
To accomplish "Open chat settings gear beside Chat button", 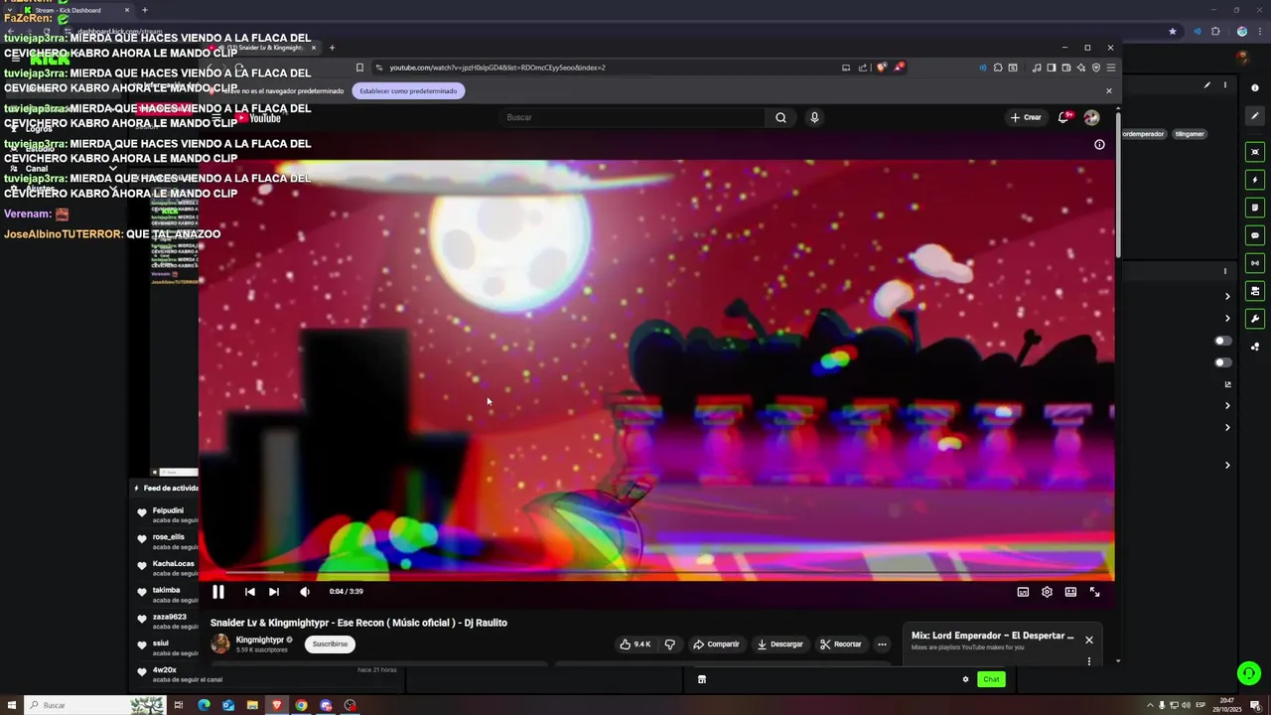I will pyautogui.click(x=965, y=679).
